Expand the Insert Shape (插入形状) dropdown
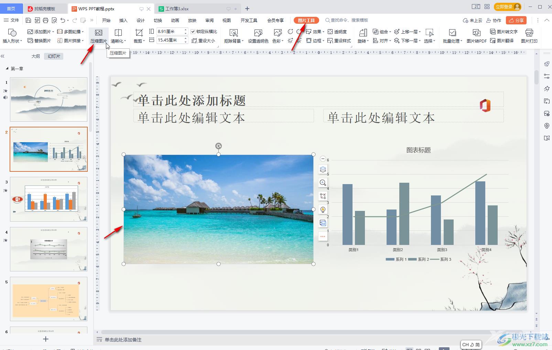The image size is (552, 350). [21, 41]
